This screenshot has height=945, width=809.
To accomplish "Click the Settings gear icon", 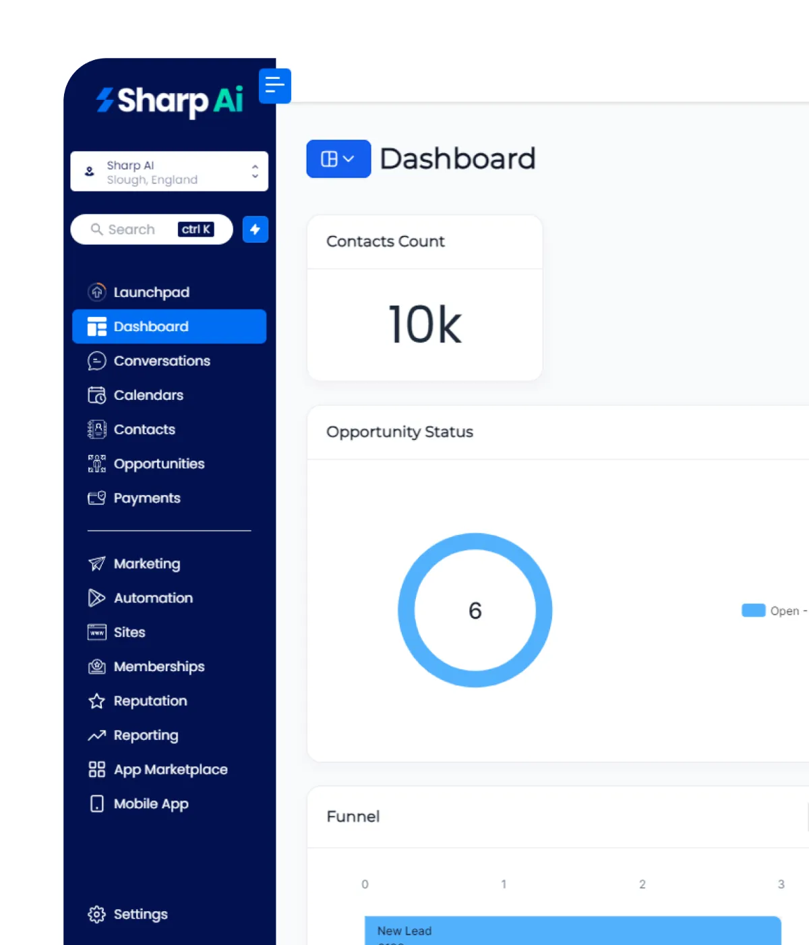I will (97, 915).
